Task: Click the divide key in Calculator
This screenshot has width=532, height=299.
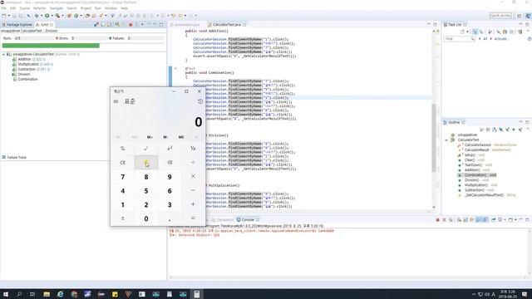Action: (x=193, y=163)
